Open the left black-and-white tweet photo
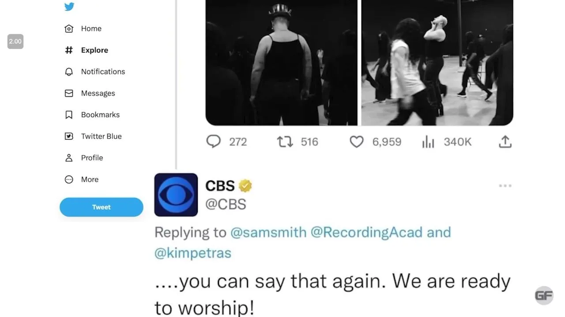Screen dimensions: 565x317 click(x=282, y=63)
